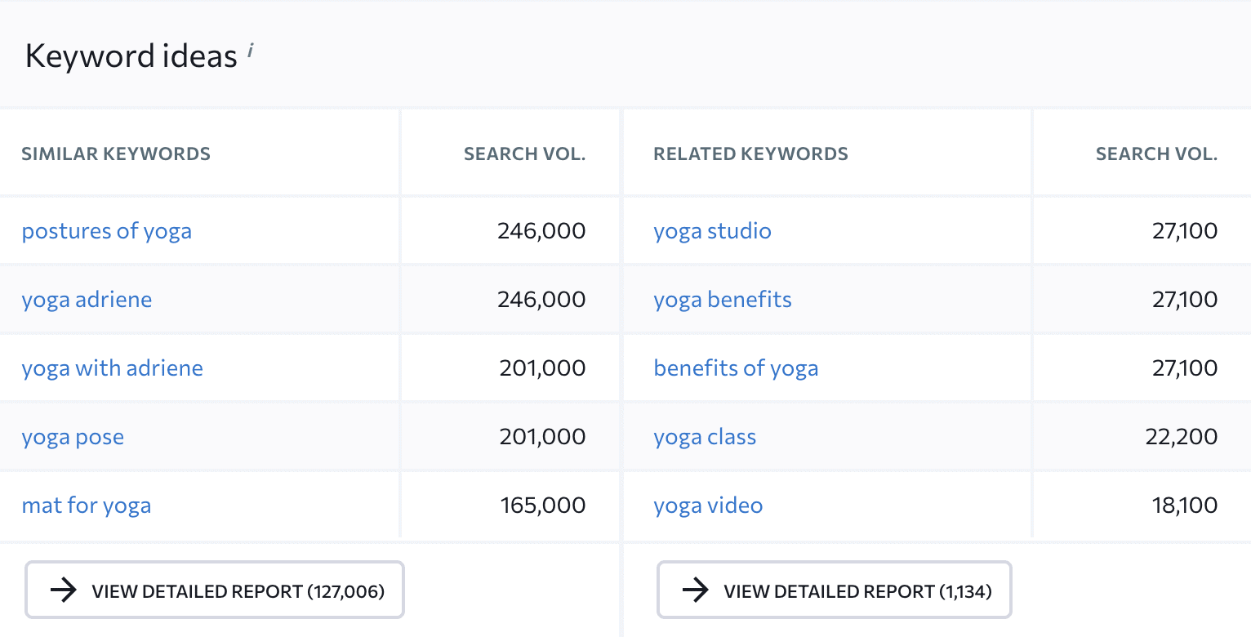Open the "yoga studio" keyword link
Image resolution: width=1251 pixels, height=637 pixels.
pyautogui.click(x=712, y=231)
